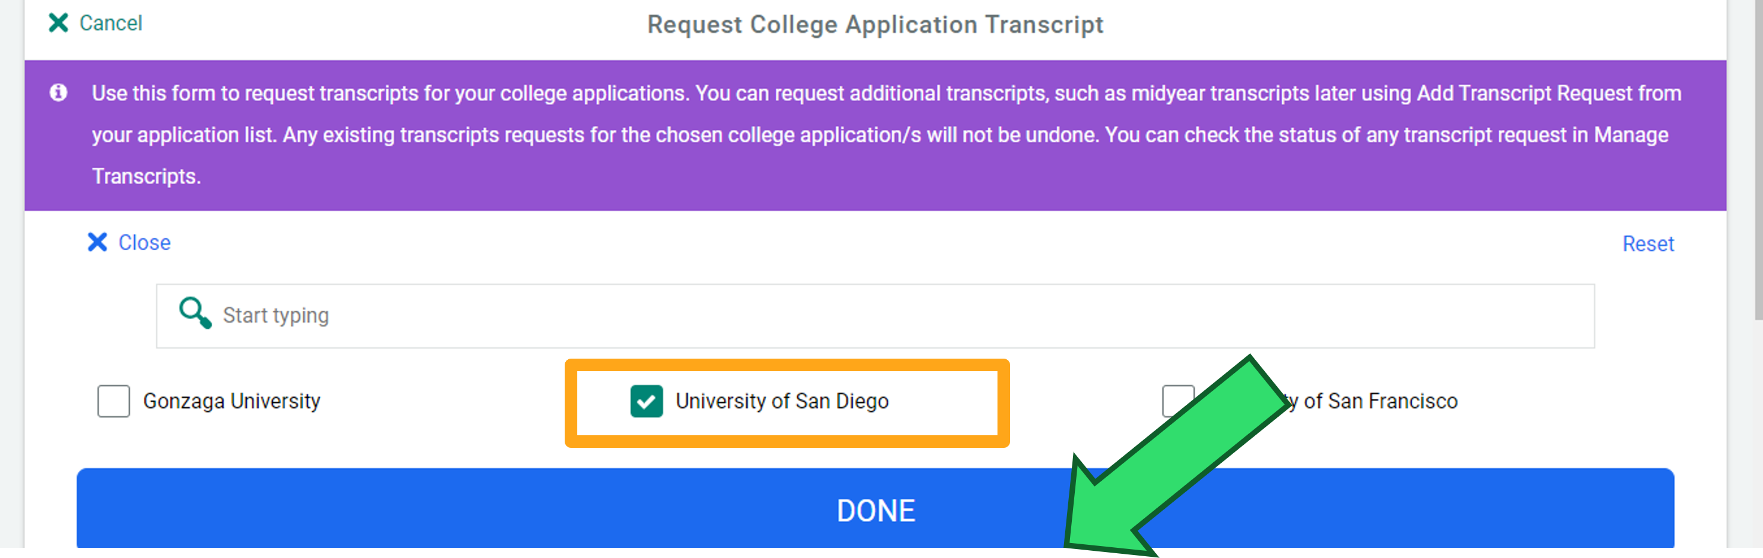Click the green Cancel X icon
1763x558 pixels.
pos(58,23)
